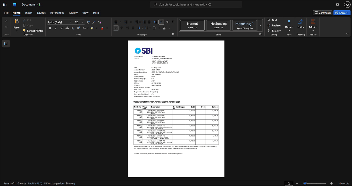This screenshot has width=352, height=186.
Task: Collapse the ribbon with the chevron
Action: tap(347, 34)
